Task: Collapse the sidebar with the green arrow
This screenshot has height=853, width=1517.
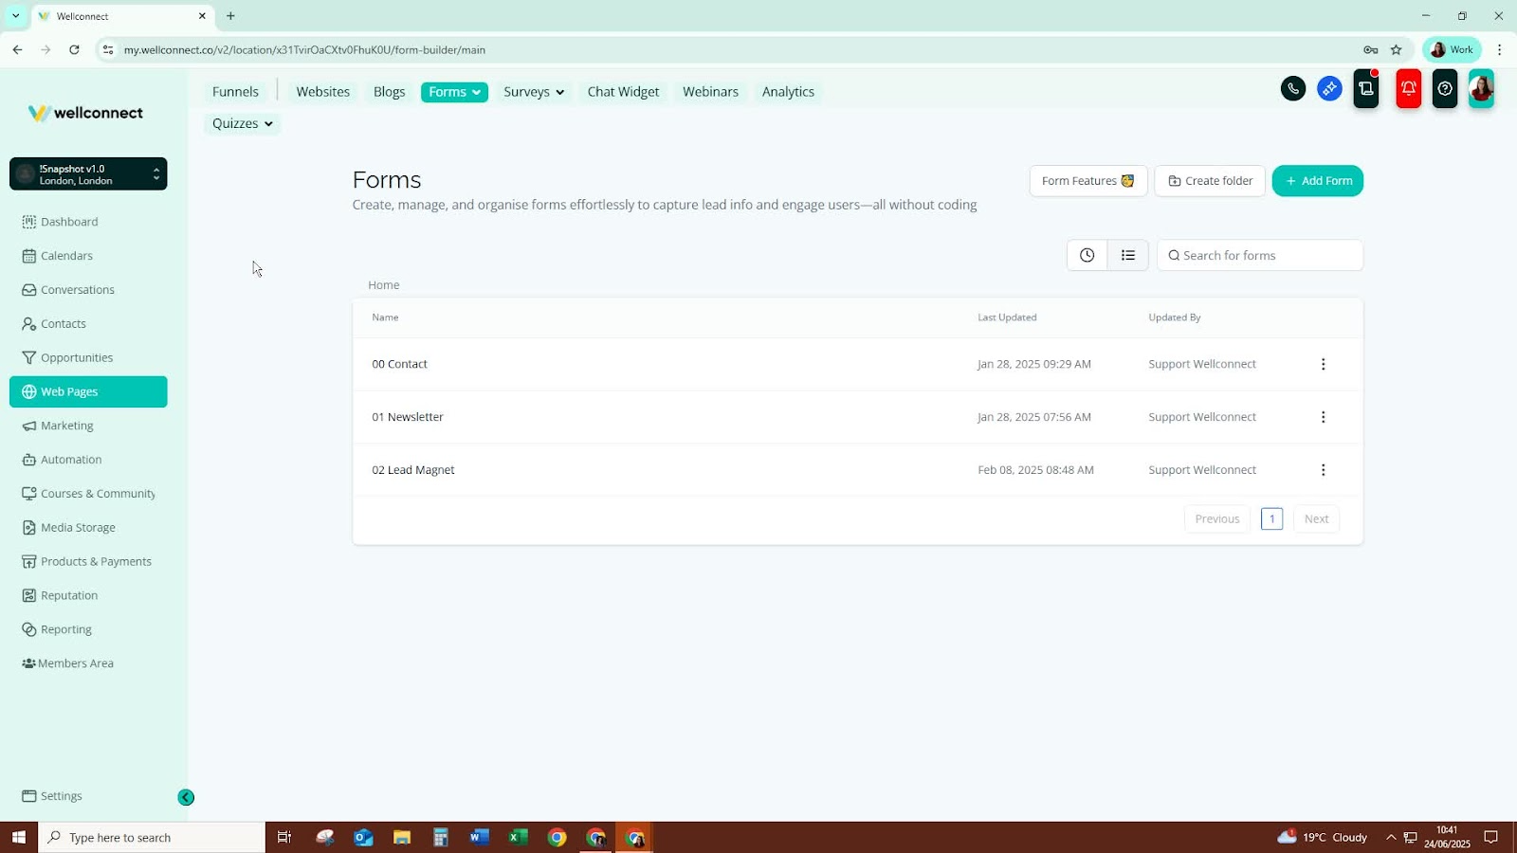Action: [x=186, y=798]
